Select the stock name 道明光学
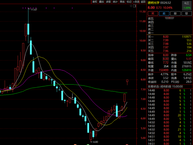The height and width of the screenshot is (145, 193). 154,3
